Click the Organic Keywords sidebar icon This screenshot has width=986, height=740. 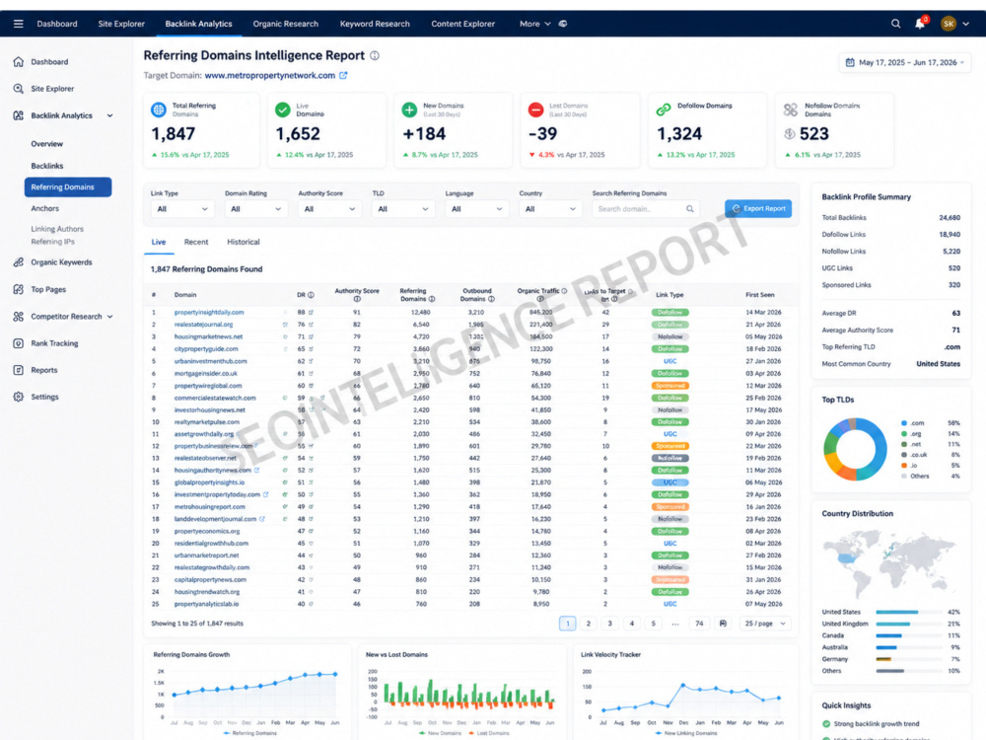[18, 262]
